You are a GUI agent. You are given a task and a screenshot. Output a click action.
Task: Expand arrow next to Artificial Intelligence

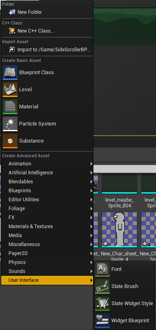[x=91, y=173]
